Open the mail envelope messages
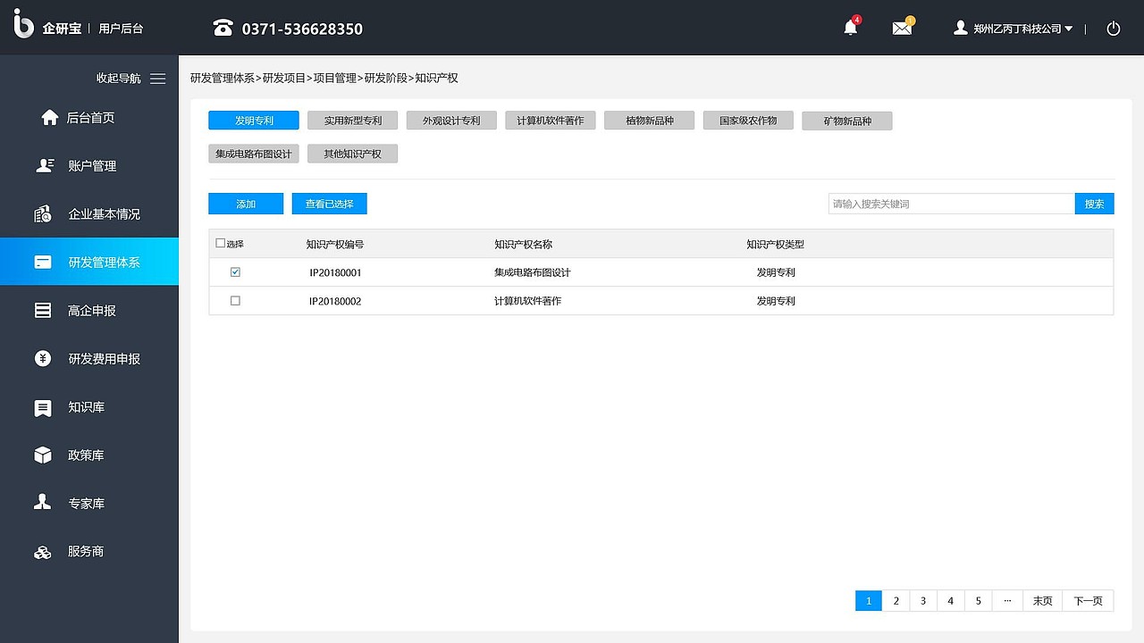 coord(902,28)
